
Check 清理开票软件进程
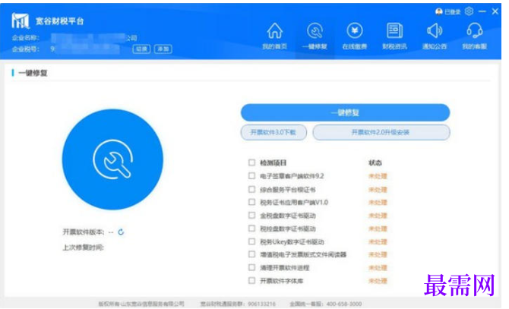251,267
